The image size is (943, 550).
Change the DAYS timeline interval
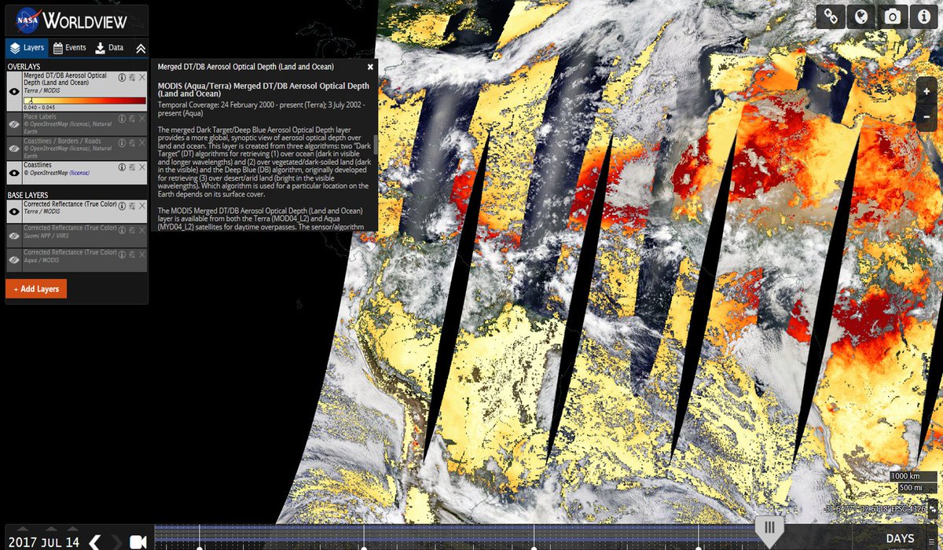(x=900, y=538)
